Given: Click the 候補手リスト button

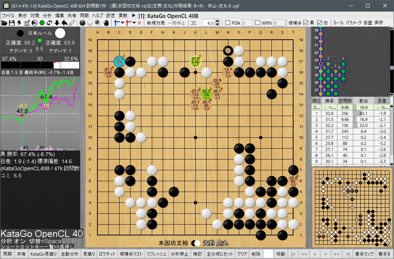Looking at the screenshot, I should click(x=131, y=254).
